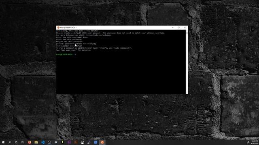Click the "Installing, this may take a few minutes..." line

[x=79, y=31]
